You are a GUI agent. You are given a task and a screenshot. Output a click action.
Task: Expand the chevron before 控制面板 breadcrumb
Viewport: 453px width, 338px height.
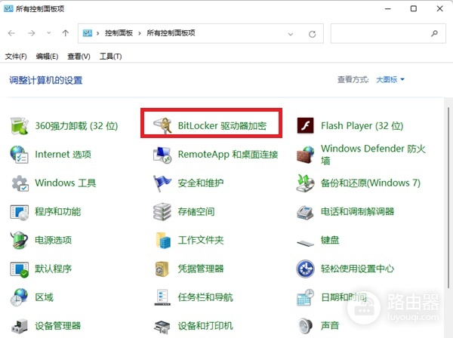click(98, 33)
